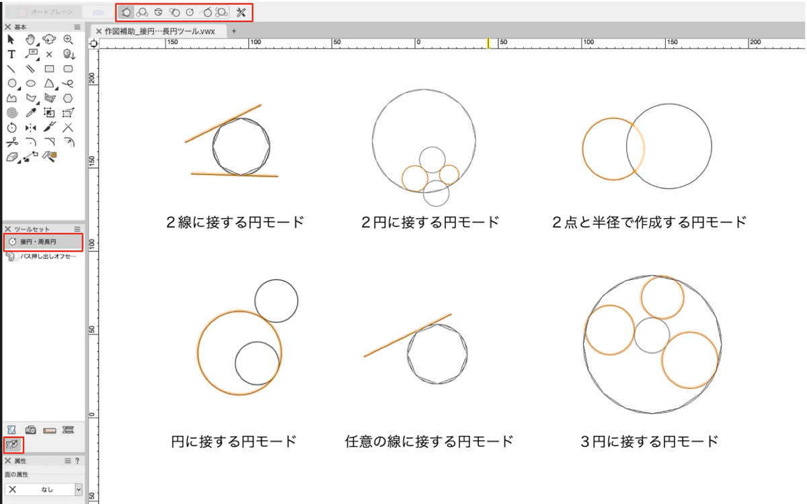
Task: Select the Eyedropper tool
Action: [30, 112]
